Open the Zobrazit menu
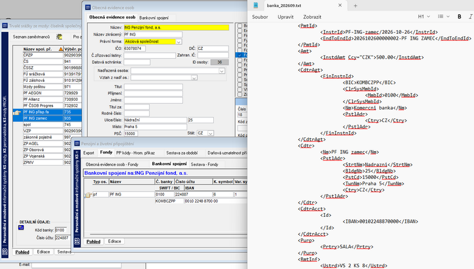 (312, 17)
